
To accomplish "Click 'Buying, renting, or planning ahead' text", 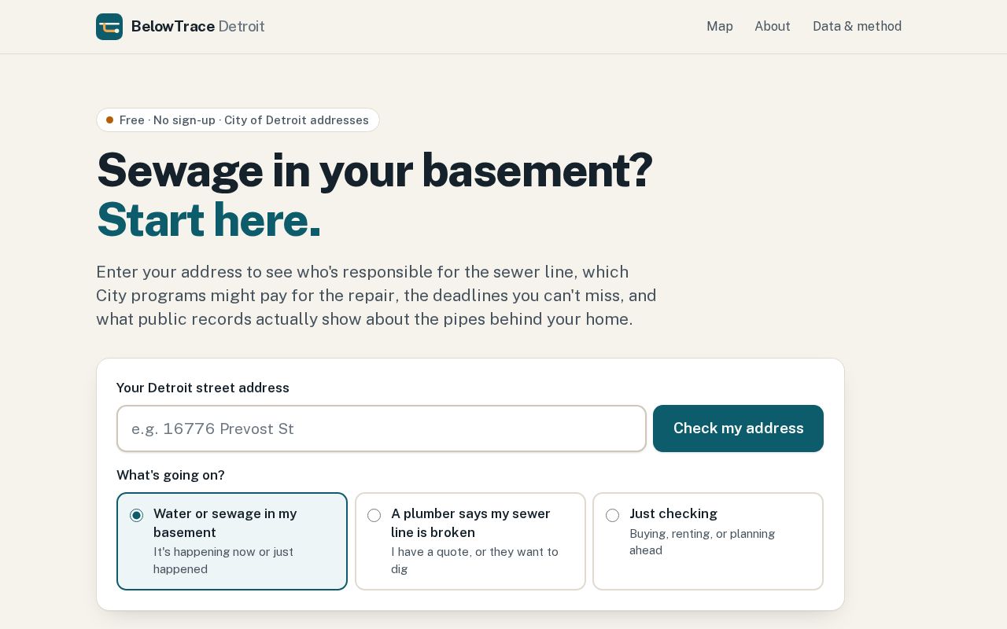I will [702, 543].
